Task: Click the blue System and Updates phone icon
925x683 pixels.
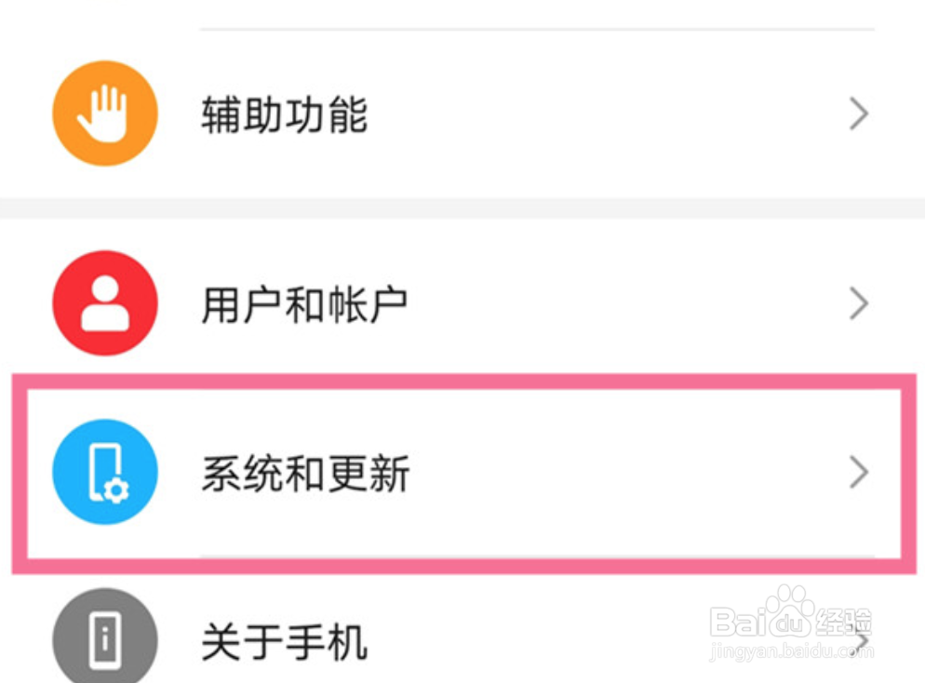Action: point(104,473)
